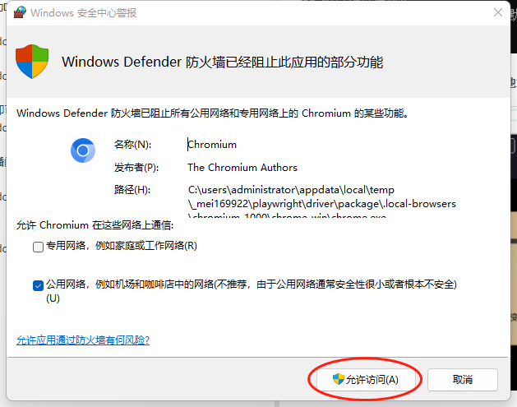Click the name field showing Chromium

[x=212, y=145]
